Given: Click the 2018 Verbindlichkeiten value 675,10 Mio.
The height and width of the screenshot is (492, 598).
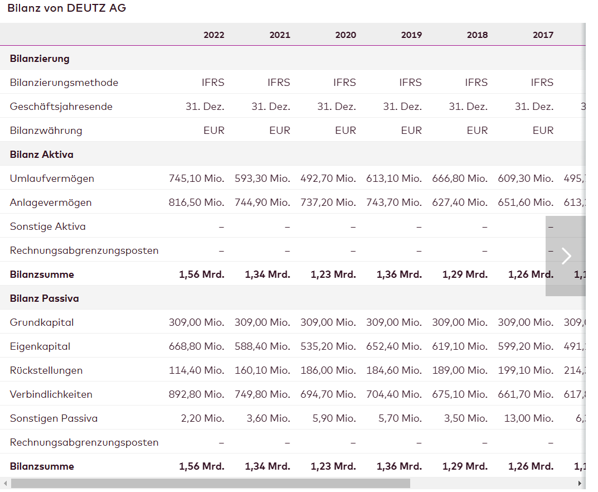Looking at the screenshot, I should (459, 394).
